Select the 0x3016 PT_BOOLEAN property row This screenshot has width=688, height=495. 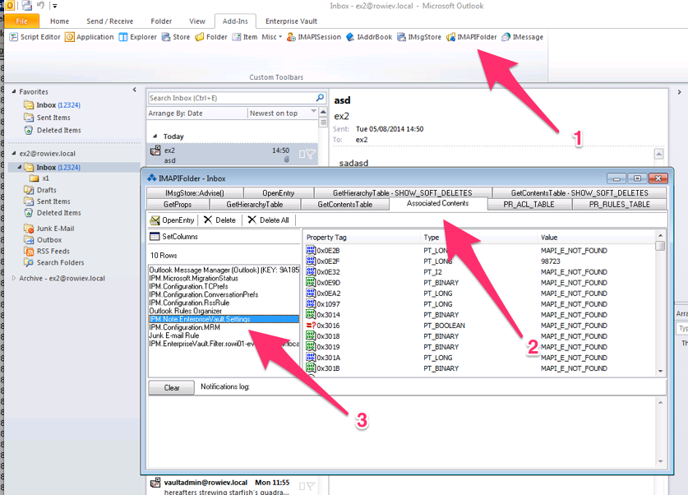(x=481, y=326)
